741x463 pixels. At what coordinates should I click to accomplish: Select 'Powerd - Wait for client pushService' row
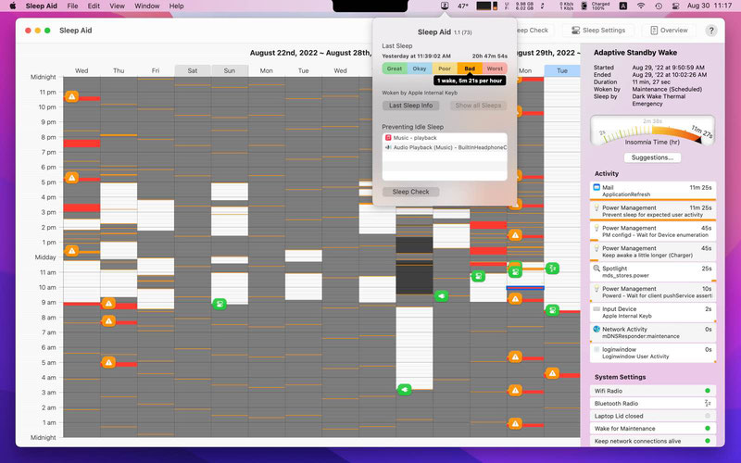(x=653, y=292)
